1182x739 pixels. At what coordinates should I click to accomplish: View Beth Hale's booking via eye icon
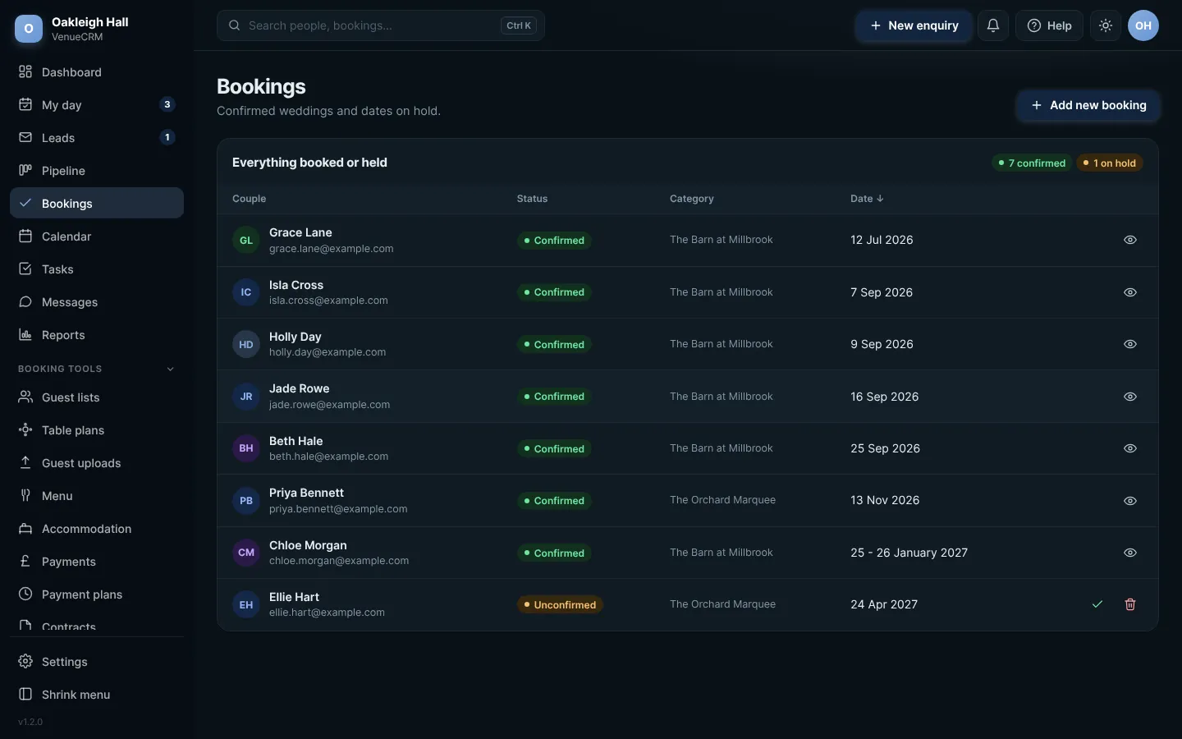pos(1130,448)
